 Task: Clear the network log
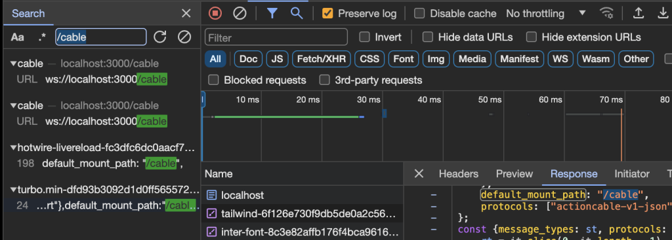[x=240, y=13]
